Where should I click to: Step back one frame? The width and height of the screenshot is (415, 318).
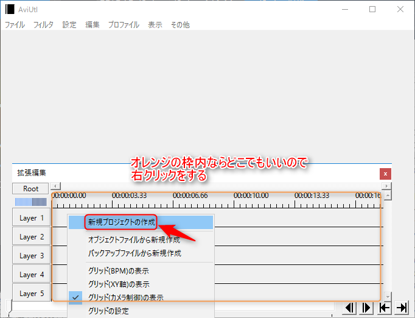click(349, 308)
